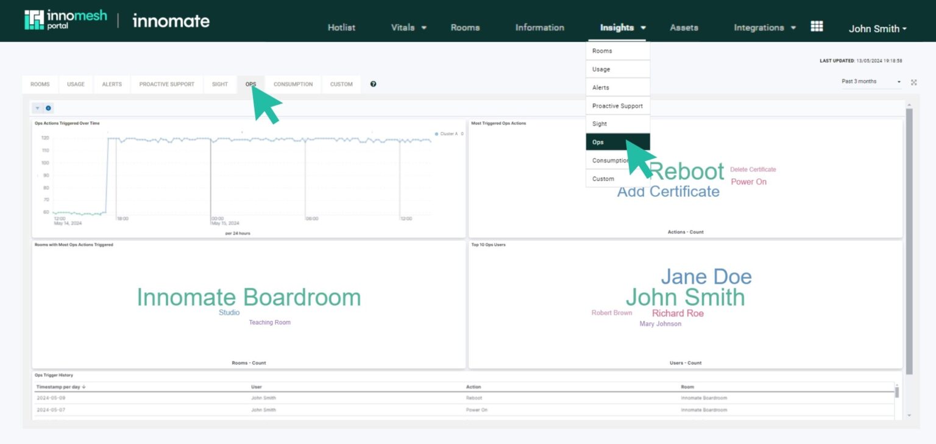
Task: Click the dashboard filter funnel icon
Action: pyautogui.click(x=38, y=108)
